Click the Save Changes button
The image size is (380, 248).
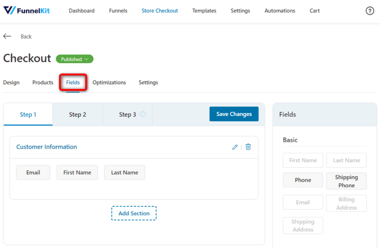point(234,114)
